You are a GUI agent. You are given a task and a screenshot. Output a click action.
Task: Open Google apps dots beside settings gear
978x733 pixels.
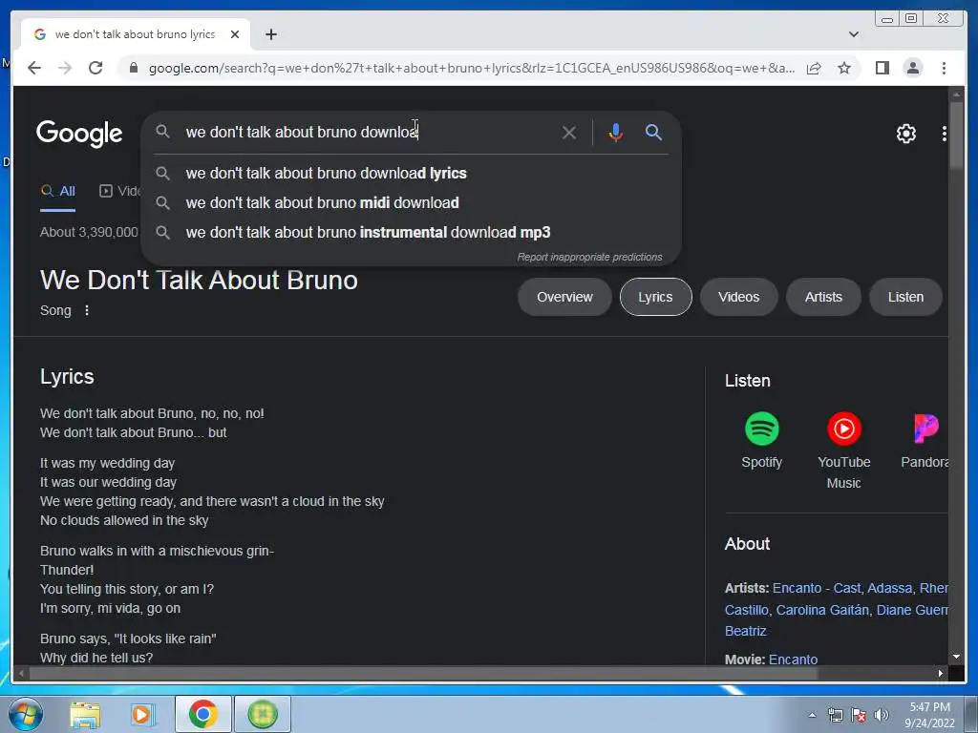point(944,133)
